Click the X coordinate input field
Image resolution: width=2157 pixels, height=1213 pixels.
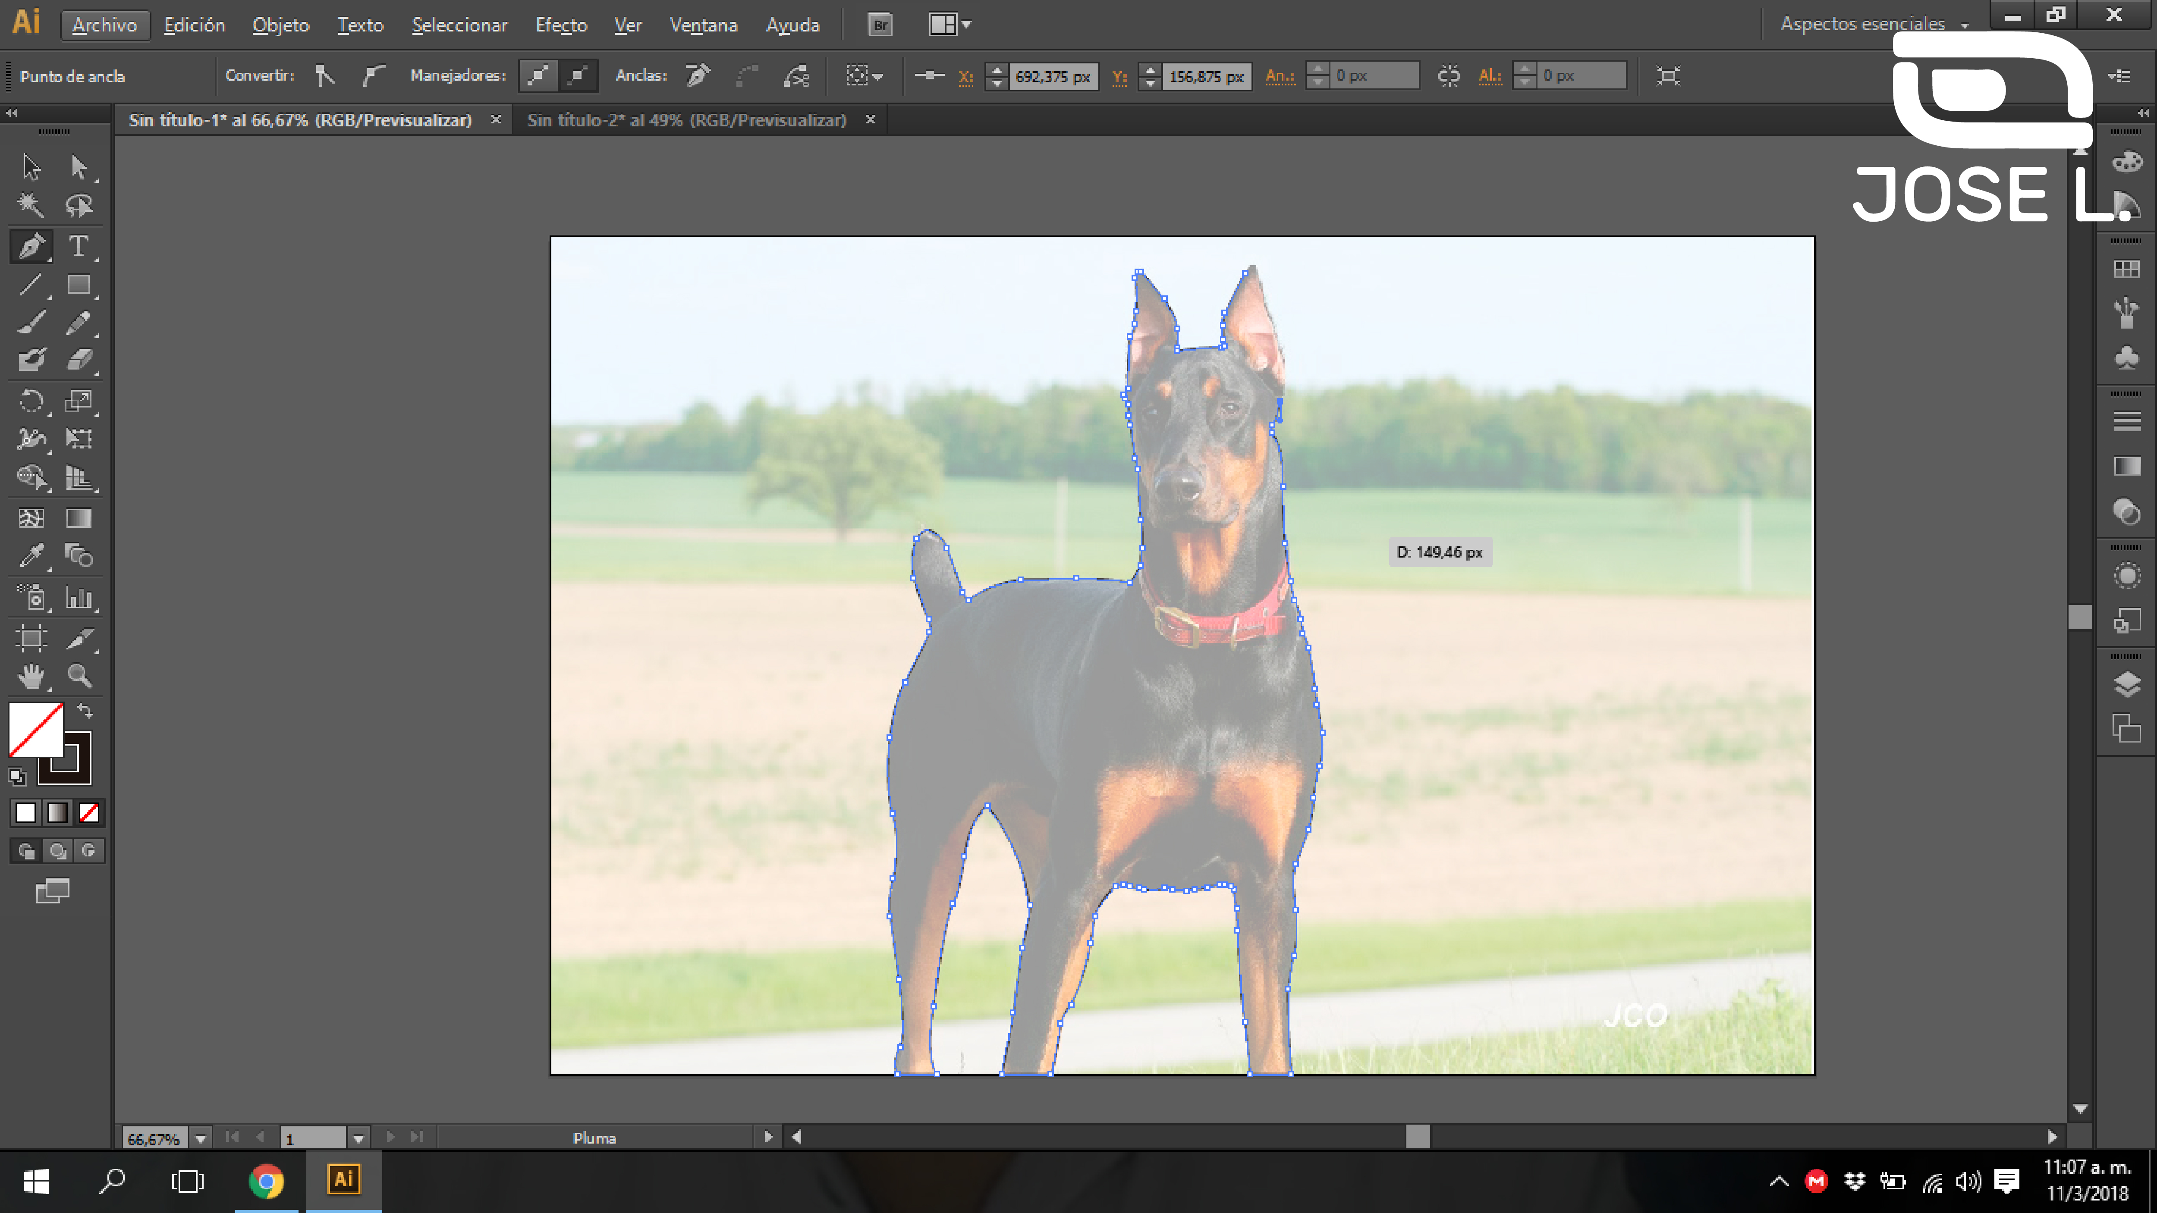pyautogui.click(x=1053, y=76)
